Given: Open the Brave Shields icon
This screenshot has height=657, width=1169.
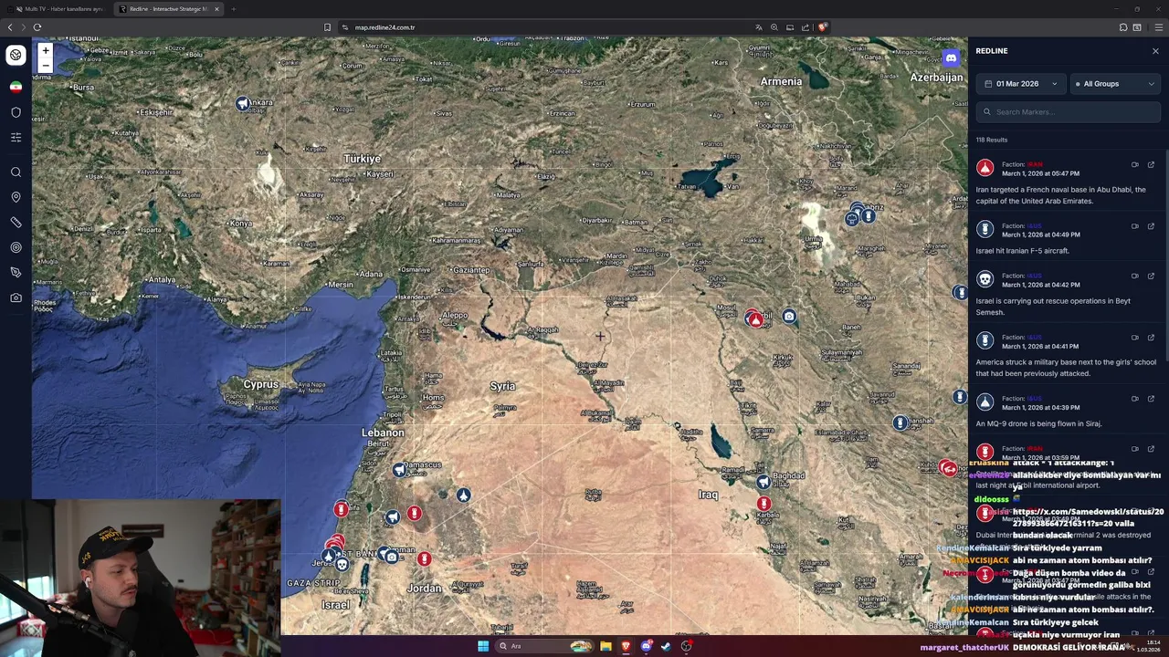Looking at the screenshot, I should [x=822, y=27].
